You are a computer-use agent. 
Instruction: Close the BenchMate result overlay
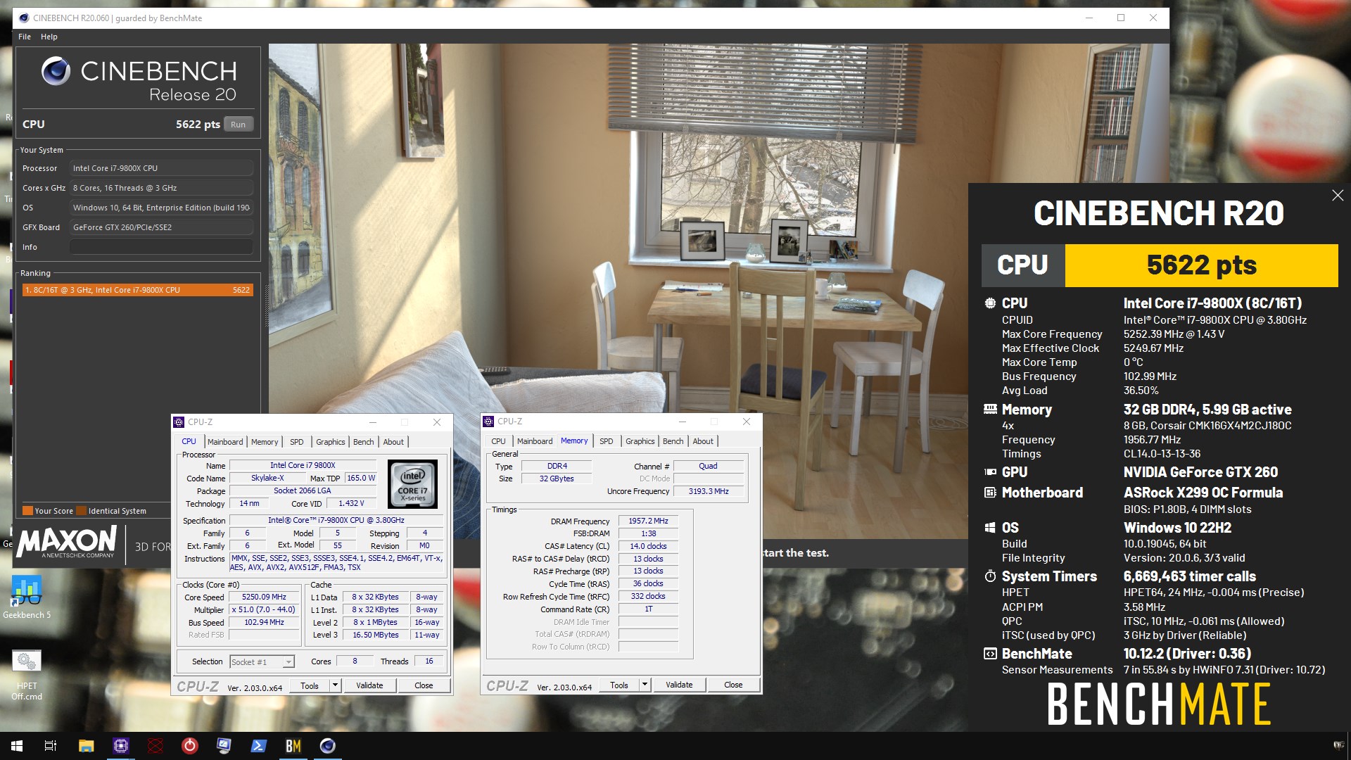(x=1338, y=196)
